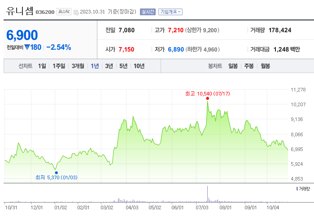Click the blue 최저 low point marker
The image size is (314, 216).
pyautogui.click(x=56, y=173)
